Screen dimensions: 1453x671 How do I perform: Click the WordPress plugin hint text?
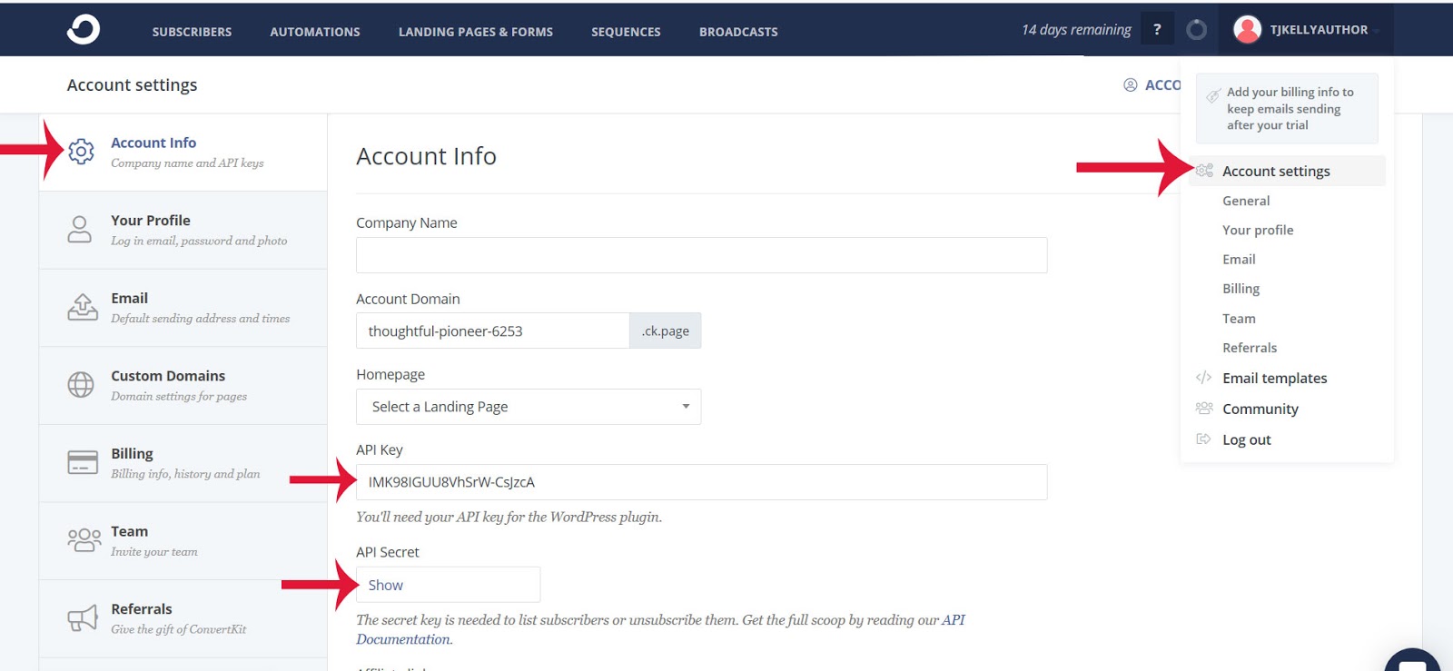509,517
